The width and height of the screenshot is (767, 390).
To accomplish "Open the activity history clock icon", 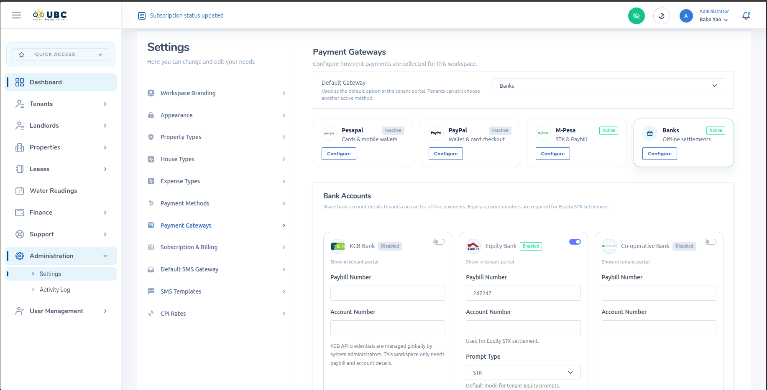I will [x=661, y=15].
